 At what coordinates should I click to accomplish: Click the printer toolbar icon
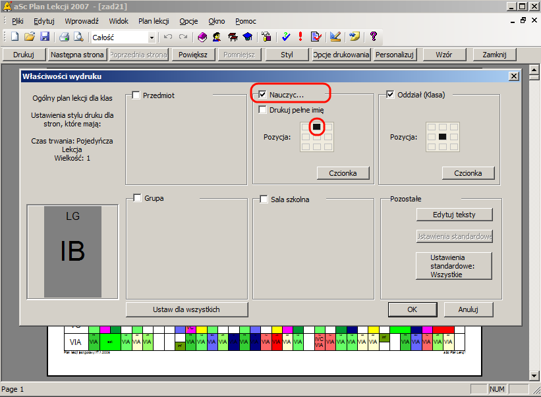point(64,36)
